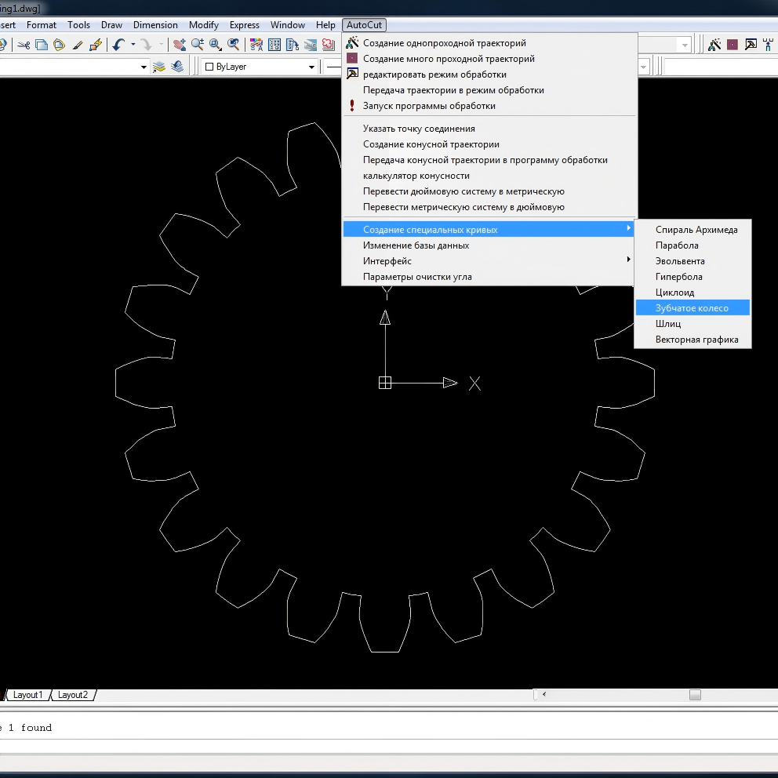Open the Properties palette icon
The image size is (778, 778).
point(256,45)
